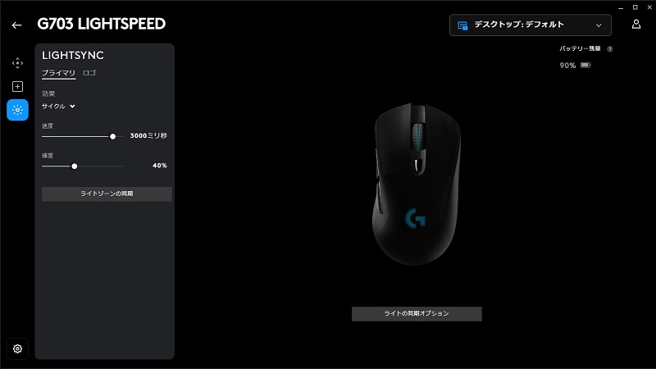Open the settings gear icon
Image resolution: width=656 pixels, height=369 pixels.
tap(17, 349)
